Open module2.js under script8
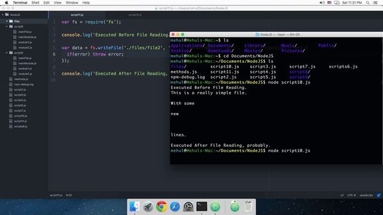This screenshot has height=215, width=383. [25, 48]
